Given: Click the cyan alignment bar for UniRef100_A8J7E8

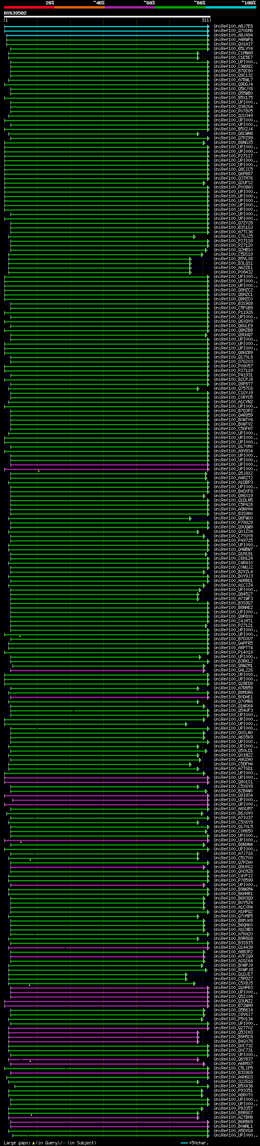Looking at the screenshot, I should pos(107,26).
